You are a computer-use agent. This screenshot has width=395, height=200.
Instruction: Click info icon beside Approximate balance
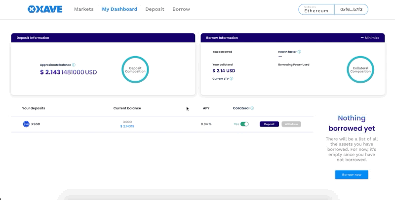coord(74,65)
